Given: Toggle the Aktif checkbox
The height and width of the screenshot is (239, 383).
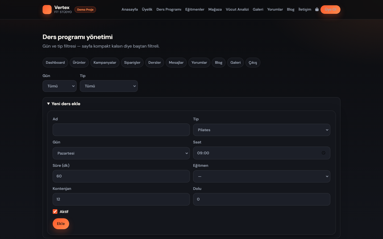Looking at the screenshot, I should click(55, 212).
